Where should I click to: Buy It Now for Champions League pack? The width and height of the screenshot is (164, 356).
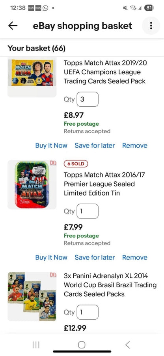(x=51, y=145)
